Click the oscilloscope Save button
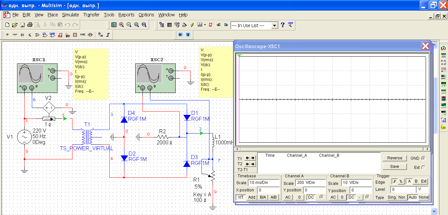This screenshot has width=448, height=215. [395, 167]
